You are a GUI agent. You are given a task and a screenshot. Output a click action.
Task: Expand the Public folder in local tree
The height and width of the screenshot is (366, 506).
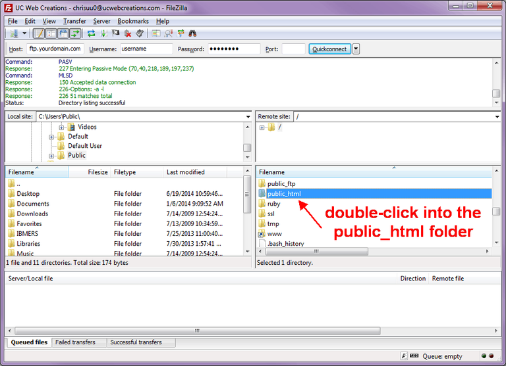pyautogui.click(x=51, y=156)
